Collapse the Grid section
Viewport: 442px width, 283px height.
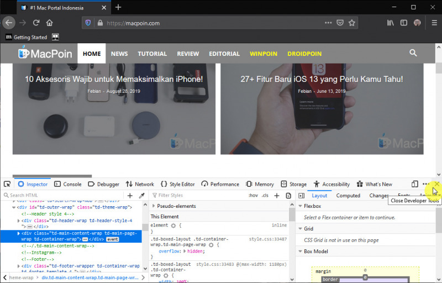click(x=300, y=229)
